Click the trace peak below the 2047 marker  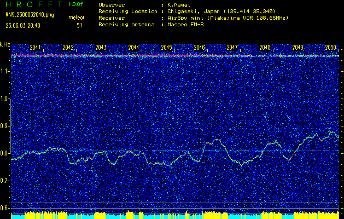coord(217,140)
